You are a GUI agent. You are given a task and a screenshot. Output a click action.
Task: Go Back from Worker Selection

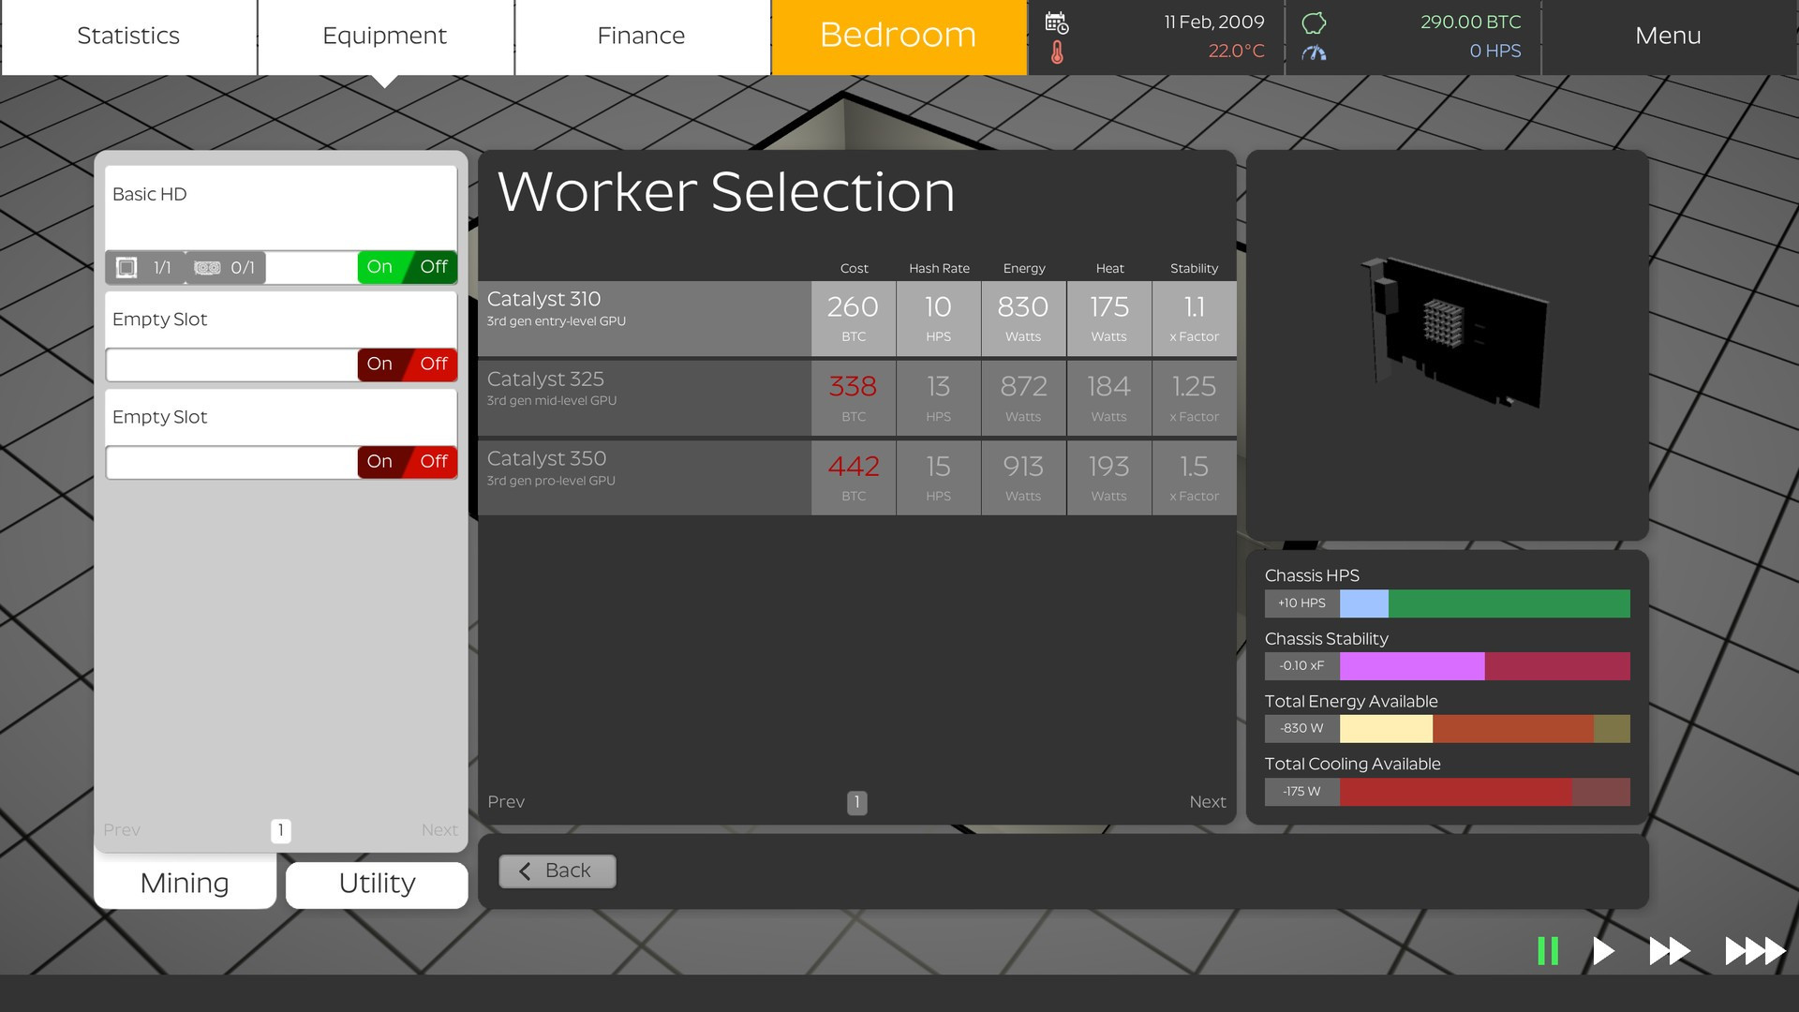tap(557, 871)
